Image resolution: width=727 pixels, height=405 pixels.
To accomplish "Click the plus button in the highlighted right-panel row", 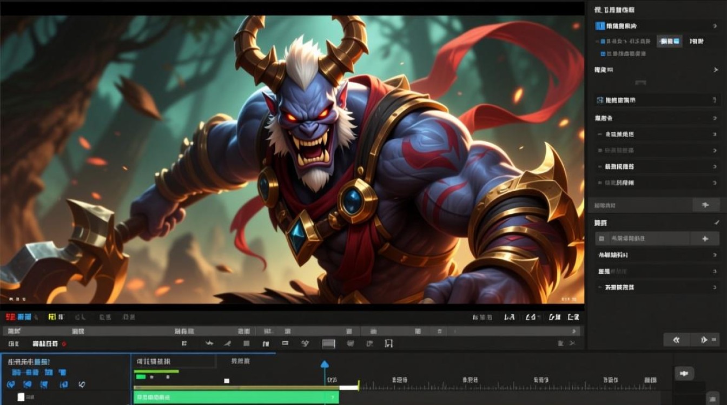I will click(705, 239).
